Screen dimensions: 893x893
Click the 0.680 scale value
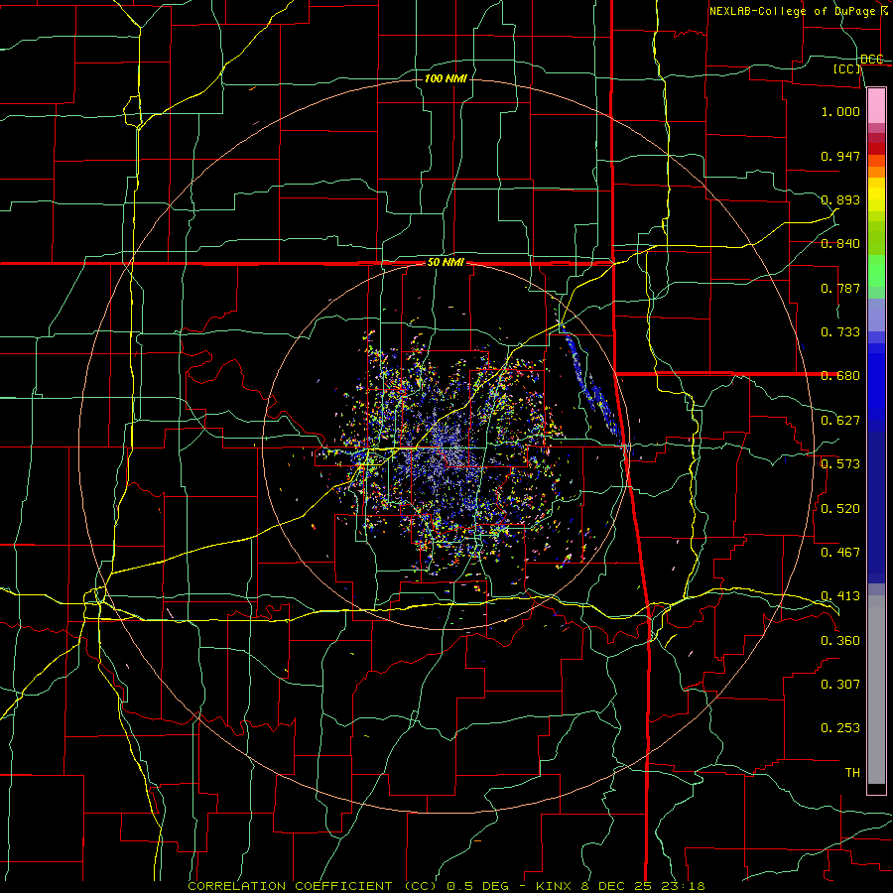click(840, 376)
